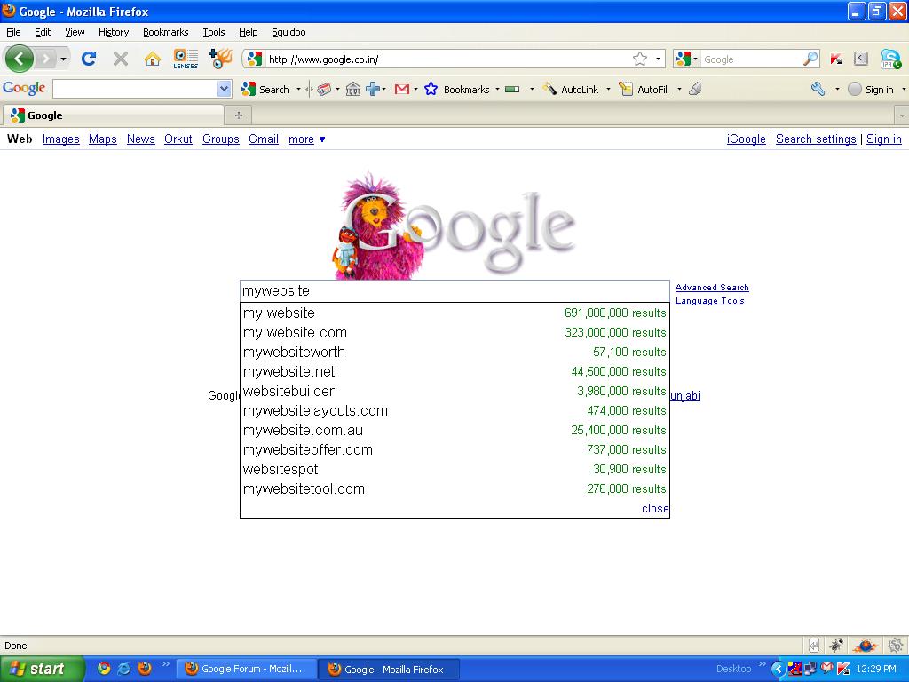
Task: Open the toolbar Search button dropdown arrow
Action: tap(298, 90)
